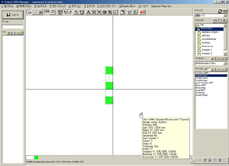Viewport: 229px width, 166px height.
Task: Click the shopping cart toolbar icon
Action: click(x=130, y=12)
